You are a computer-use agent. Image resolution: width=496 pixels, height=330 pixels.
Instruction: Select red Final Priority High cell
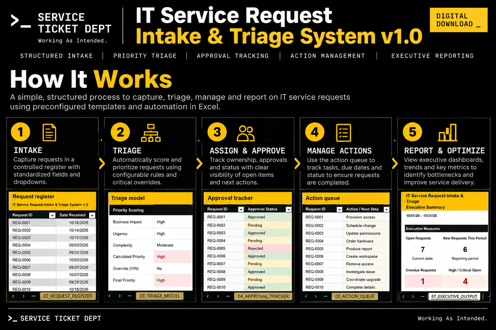(173, 280)
